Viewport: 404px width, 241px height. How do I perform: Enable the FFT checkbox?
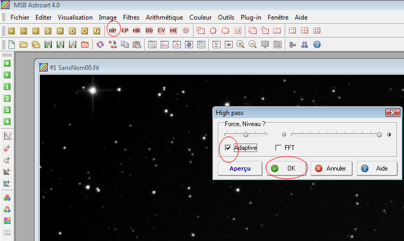click(278, 148)
